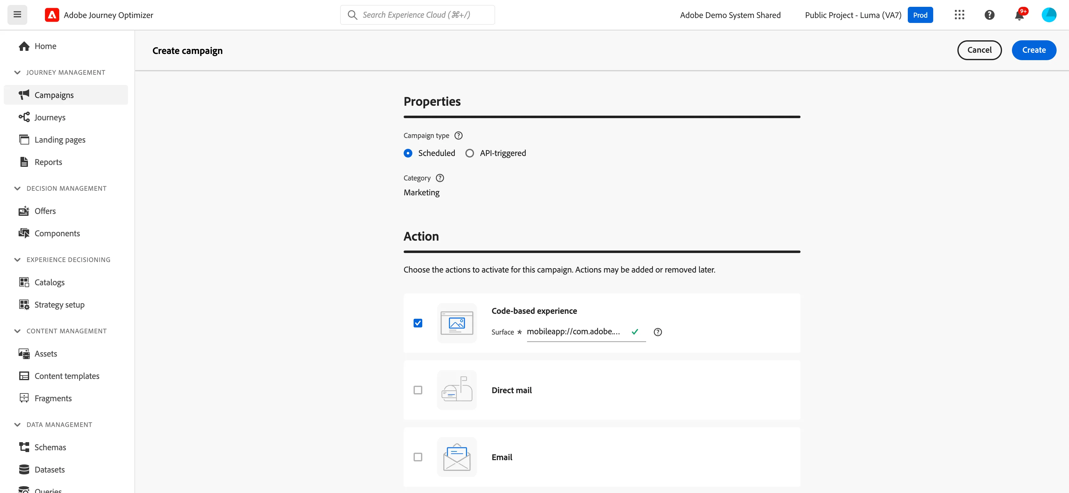
Task: Click the blue Create button
Action: coord(1034,50)
